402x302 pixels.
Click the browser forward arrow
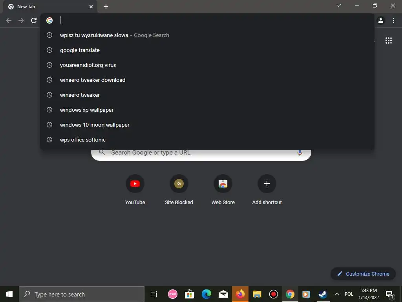coord(21,20)
